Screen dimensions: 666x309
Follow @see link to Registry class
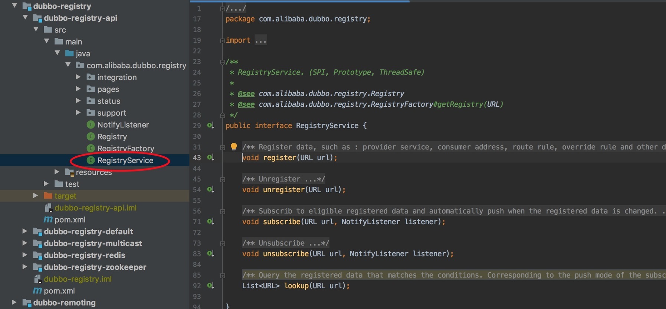click(331, 94)
